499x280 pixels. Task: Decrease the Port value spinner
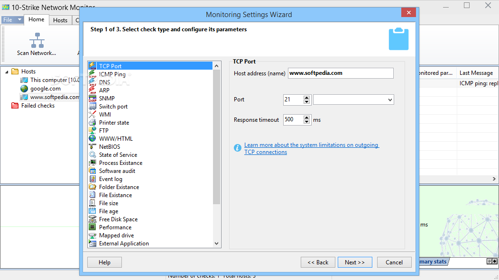click(306, 102)
